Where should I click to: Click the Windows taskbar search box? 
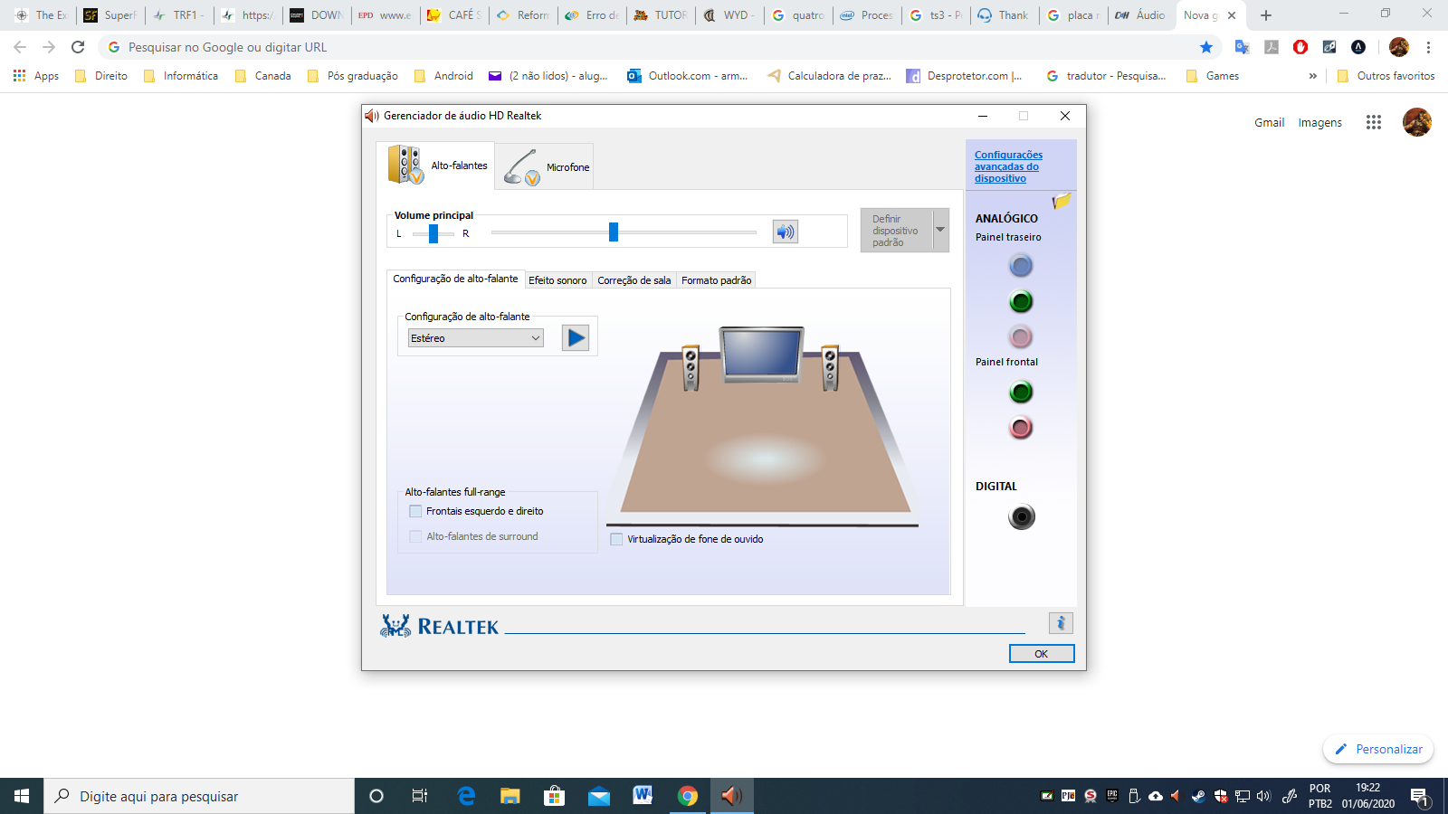click(199, 796)
